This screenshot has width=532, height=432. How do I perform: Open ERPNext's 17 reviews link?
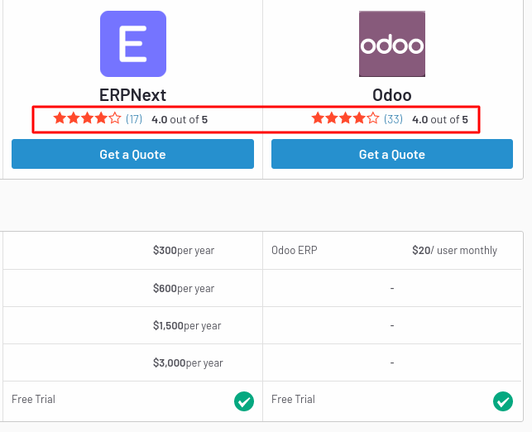(134, 119)
